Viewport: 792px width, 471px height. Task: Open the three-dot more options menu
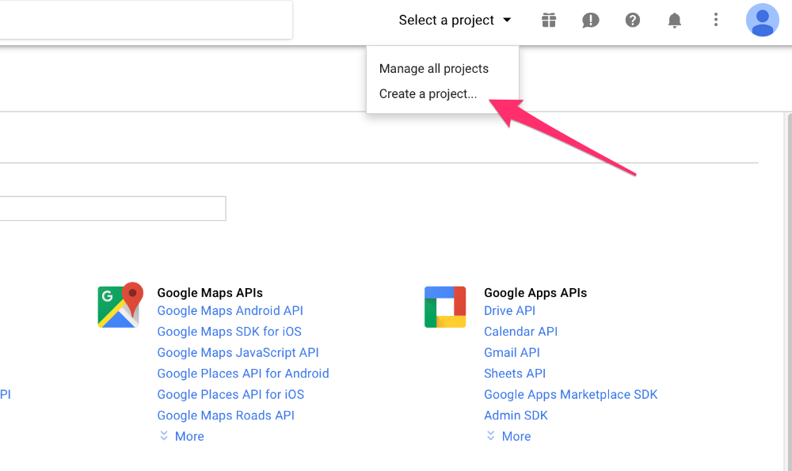coord(716,20)
